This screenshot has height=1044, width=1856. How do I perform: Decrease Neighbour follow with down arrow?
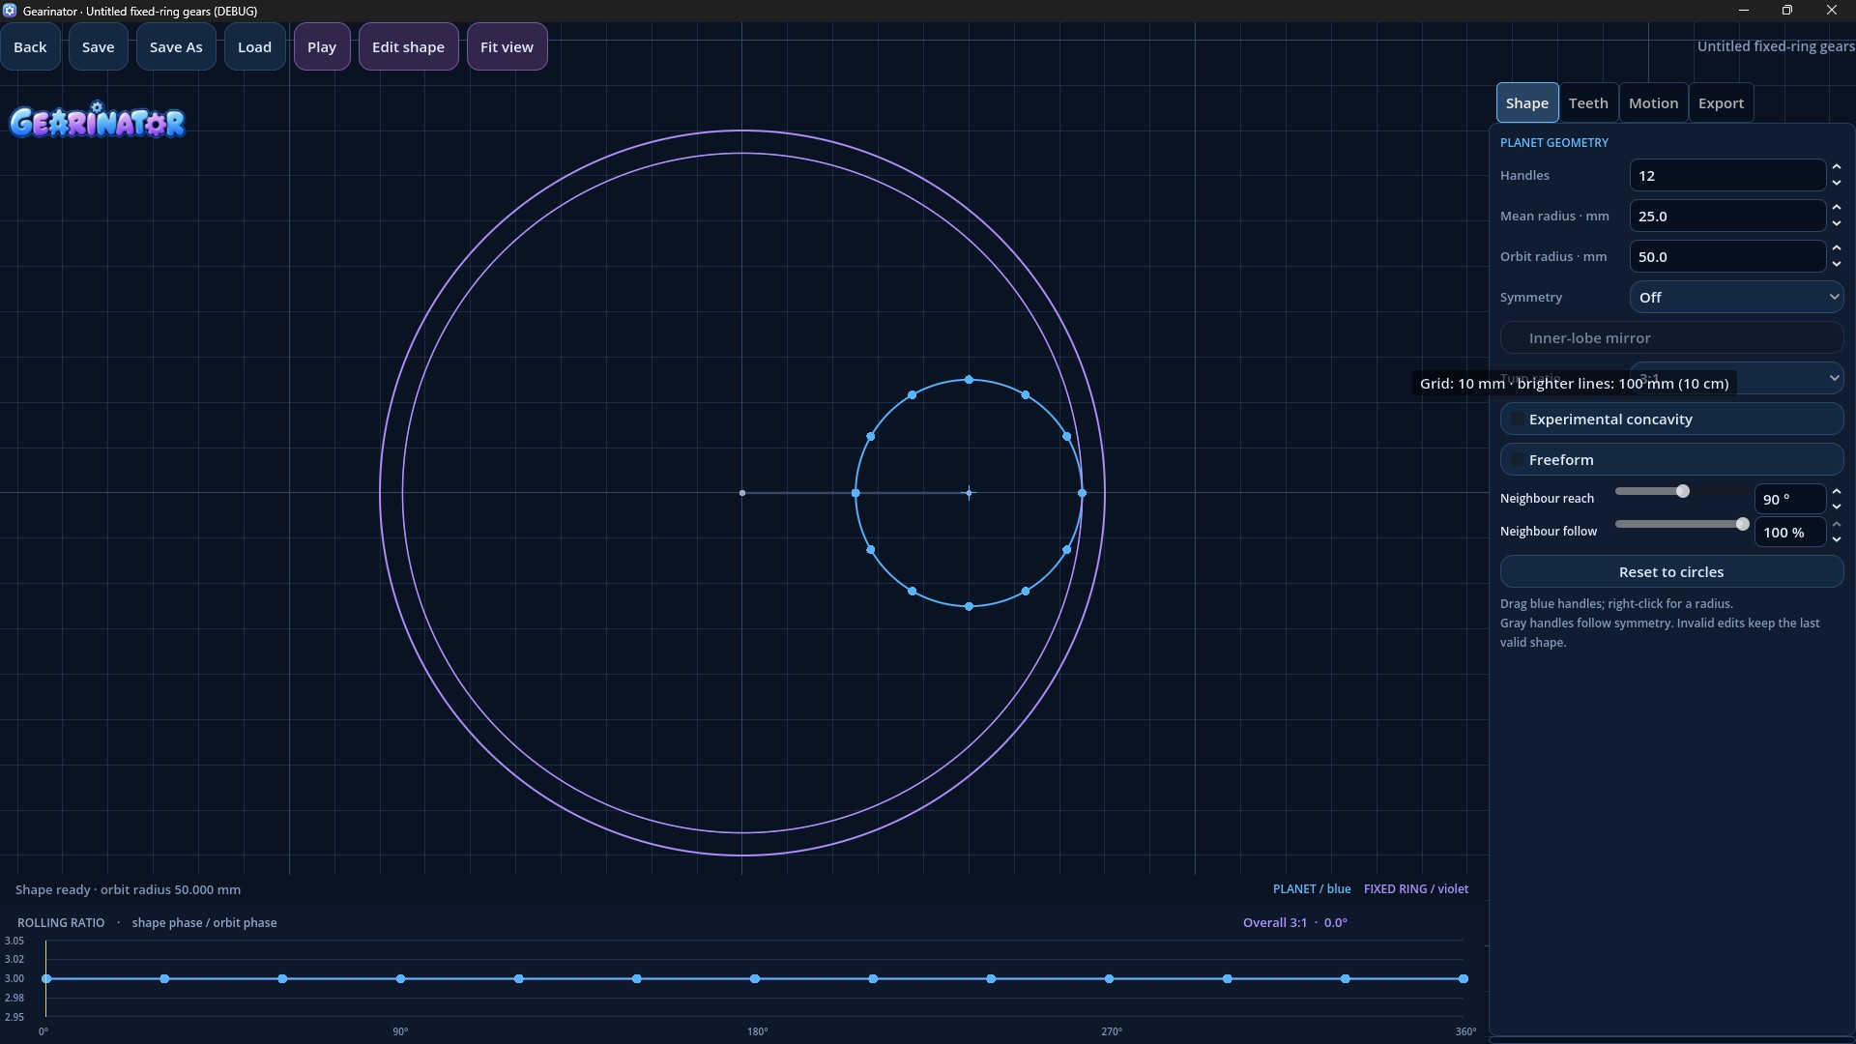(x=1836, y=540)
